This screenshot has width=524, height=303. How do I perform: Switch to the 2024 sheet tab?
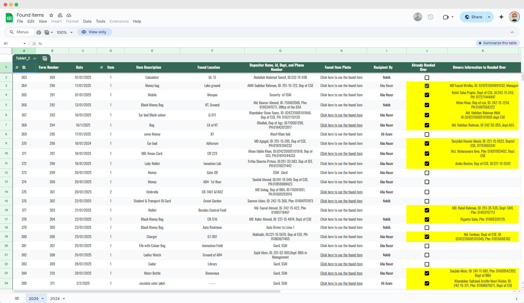pos(55,298)
